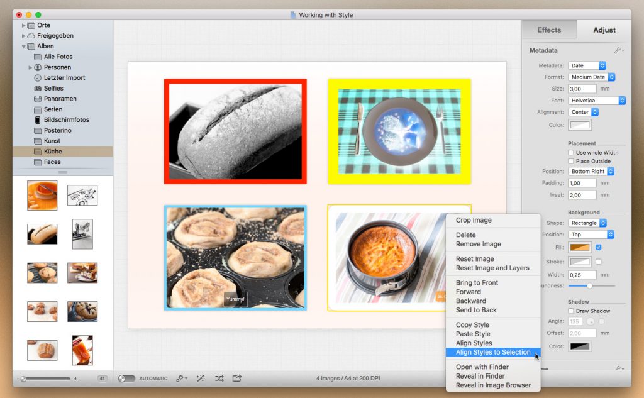Image resolution: width=644 pixels, height=398 pixels.
Task: Open the Metadata Date dropdown
Action: click(587, 65)
